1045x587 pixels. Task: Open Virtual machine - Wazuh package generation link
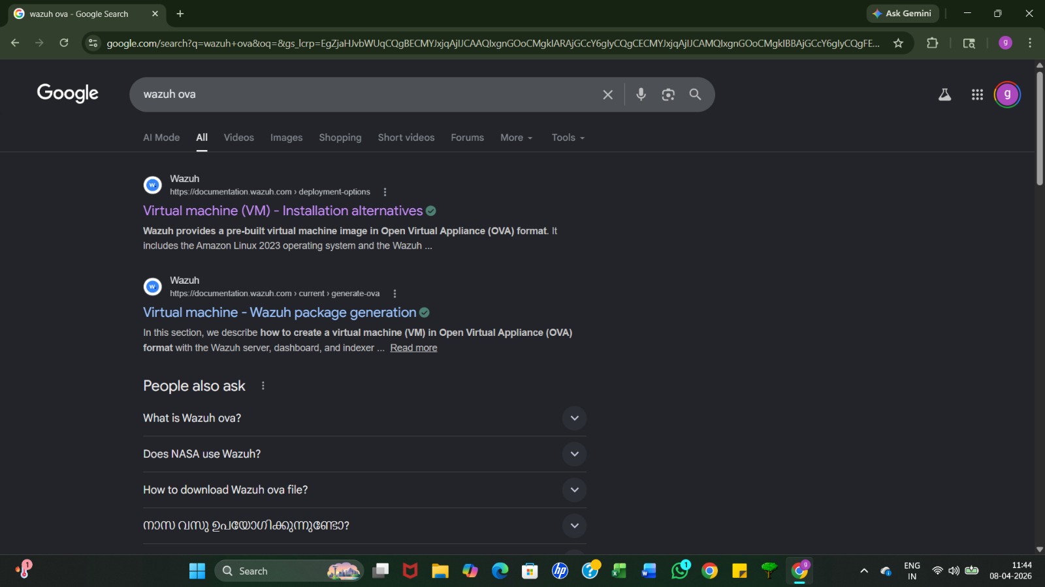click(x=280, y=312)
